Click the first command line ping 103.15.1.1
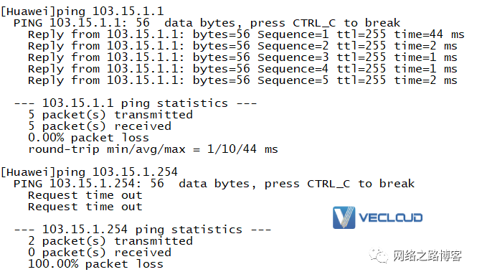Image resolution: width=477 pixels, height=277 pixels. click(82, 11)
